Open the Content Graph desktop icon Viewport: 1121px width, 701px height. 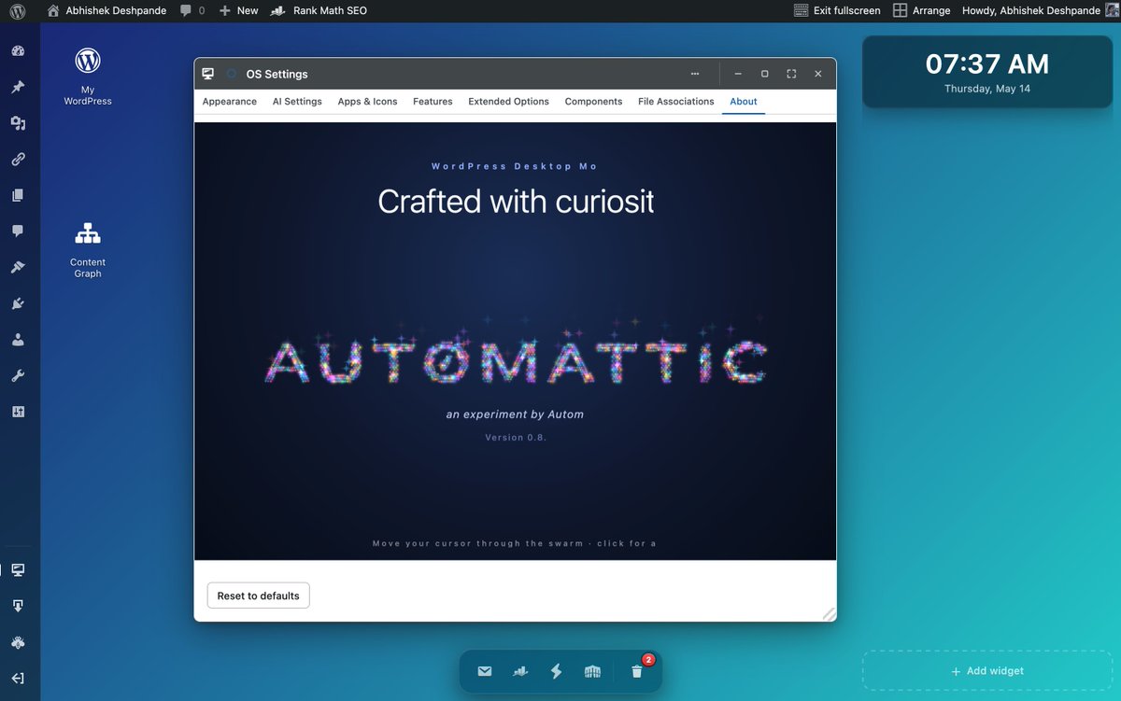coord(88,249)
